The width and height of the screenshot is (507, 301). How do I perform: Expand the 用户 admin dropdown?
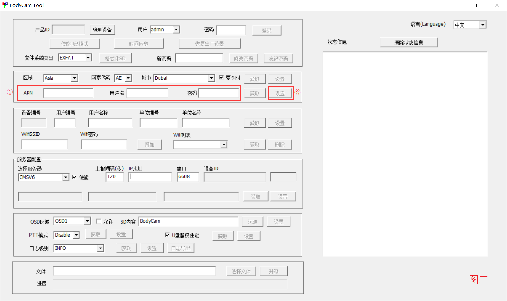point(176,30)
